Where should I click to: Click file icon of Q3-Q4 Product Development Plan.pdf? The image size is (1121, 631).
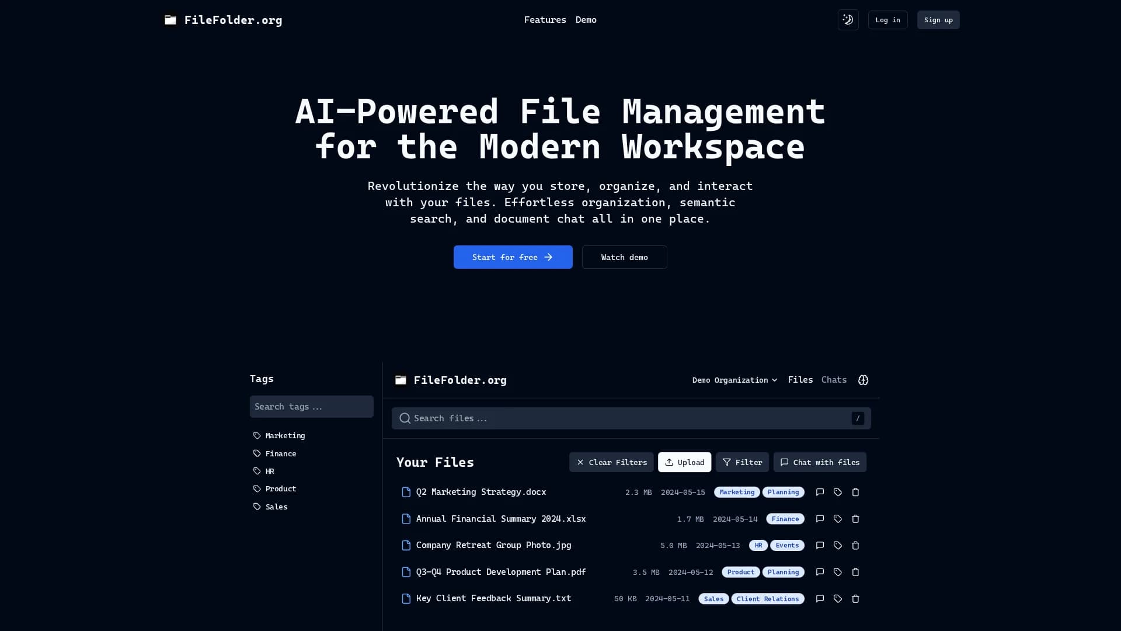point(406,572)
